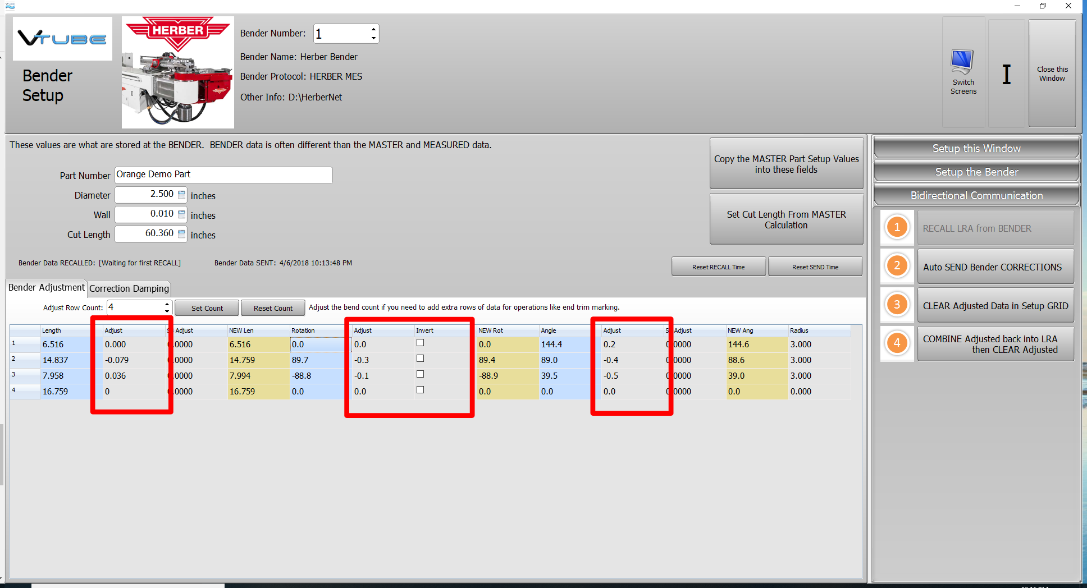The width and height of the screenshot is (1087, 588).
Task: Switch to the Correction Damping tab
Action: tap(129, 288)
